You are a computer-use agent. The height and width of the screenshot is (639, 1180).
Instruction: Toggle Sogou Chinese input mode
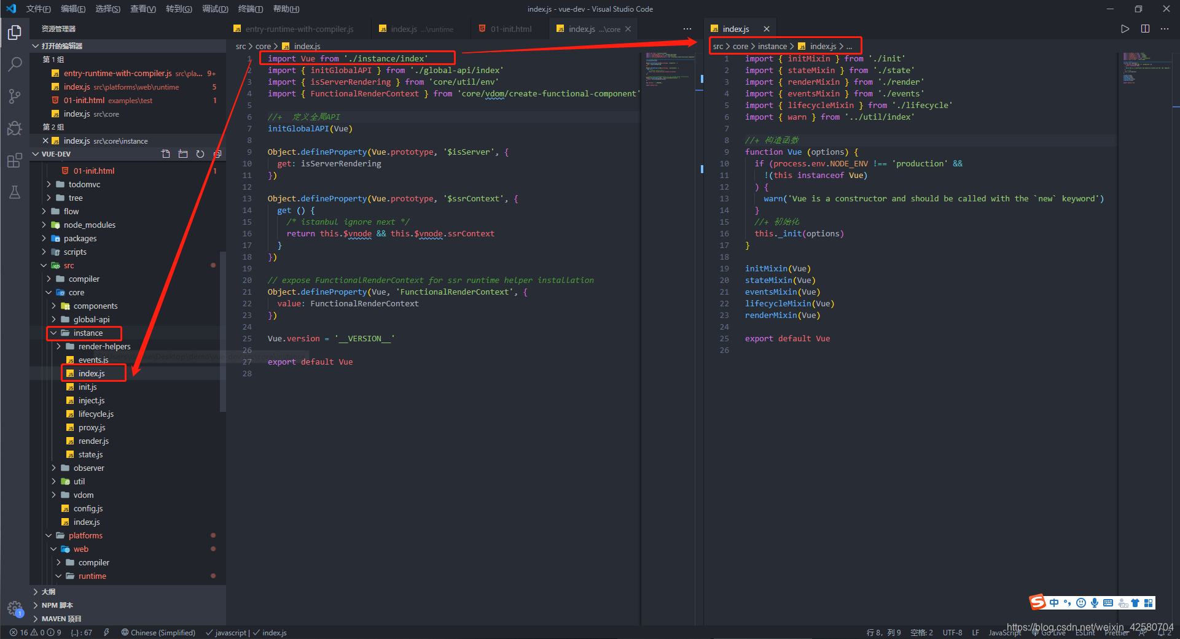pos(1054,603)
